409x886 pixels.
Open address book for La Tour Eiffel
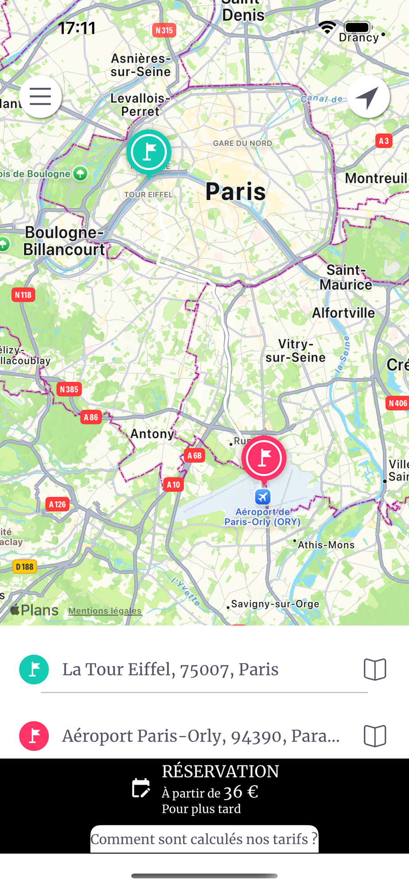pyautogui.click(x=375, y=669)
